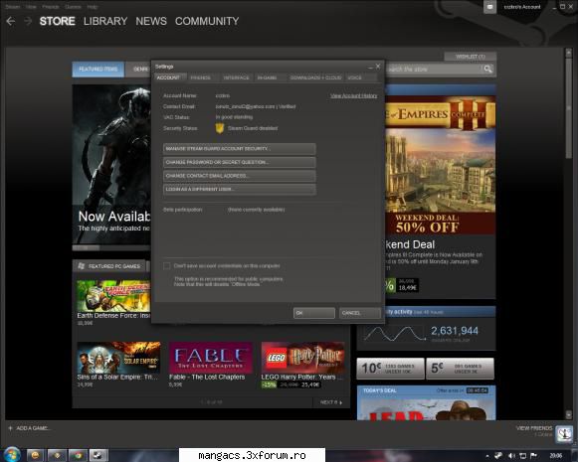Open the Friends menu in menu bar
Image resolution: width=578 pixels, height=462 pixels.
[x=51, y=7]
